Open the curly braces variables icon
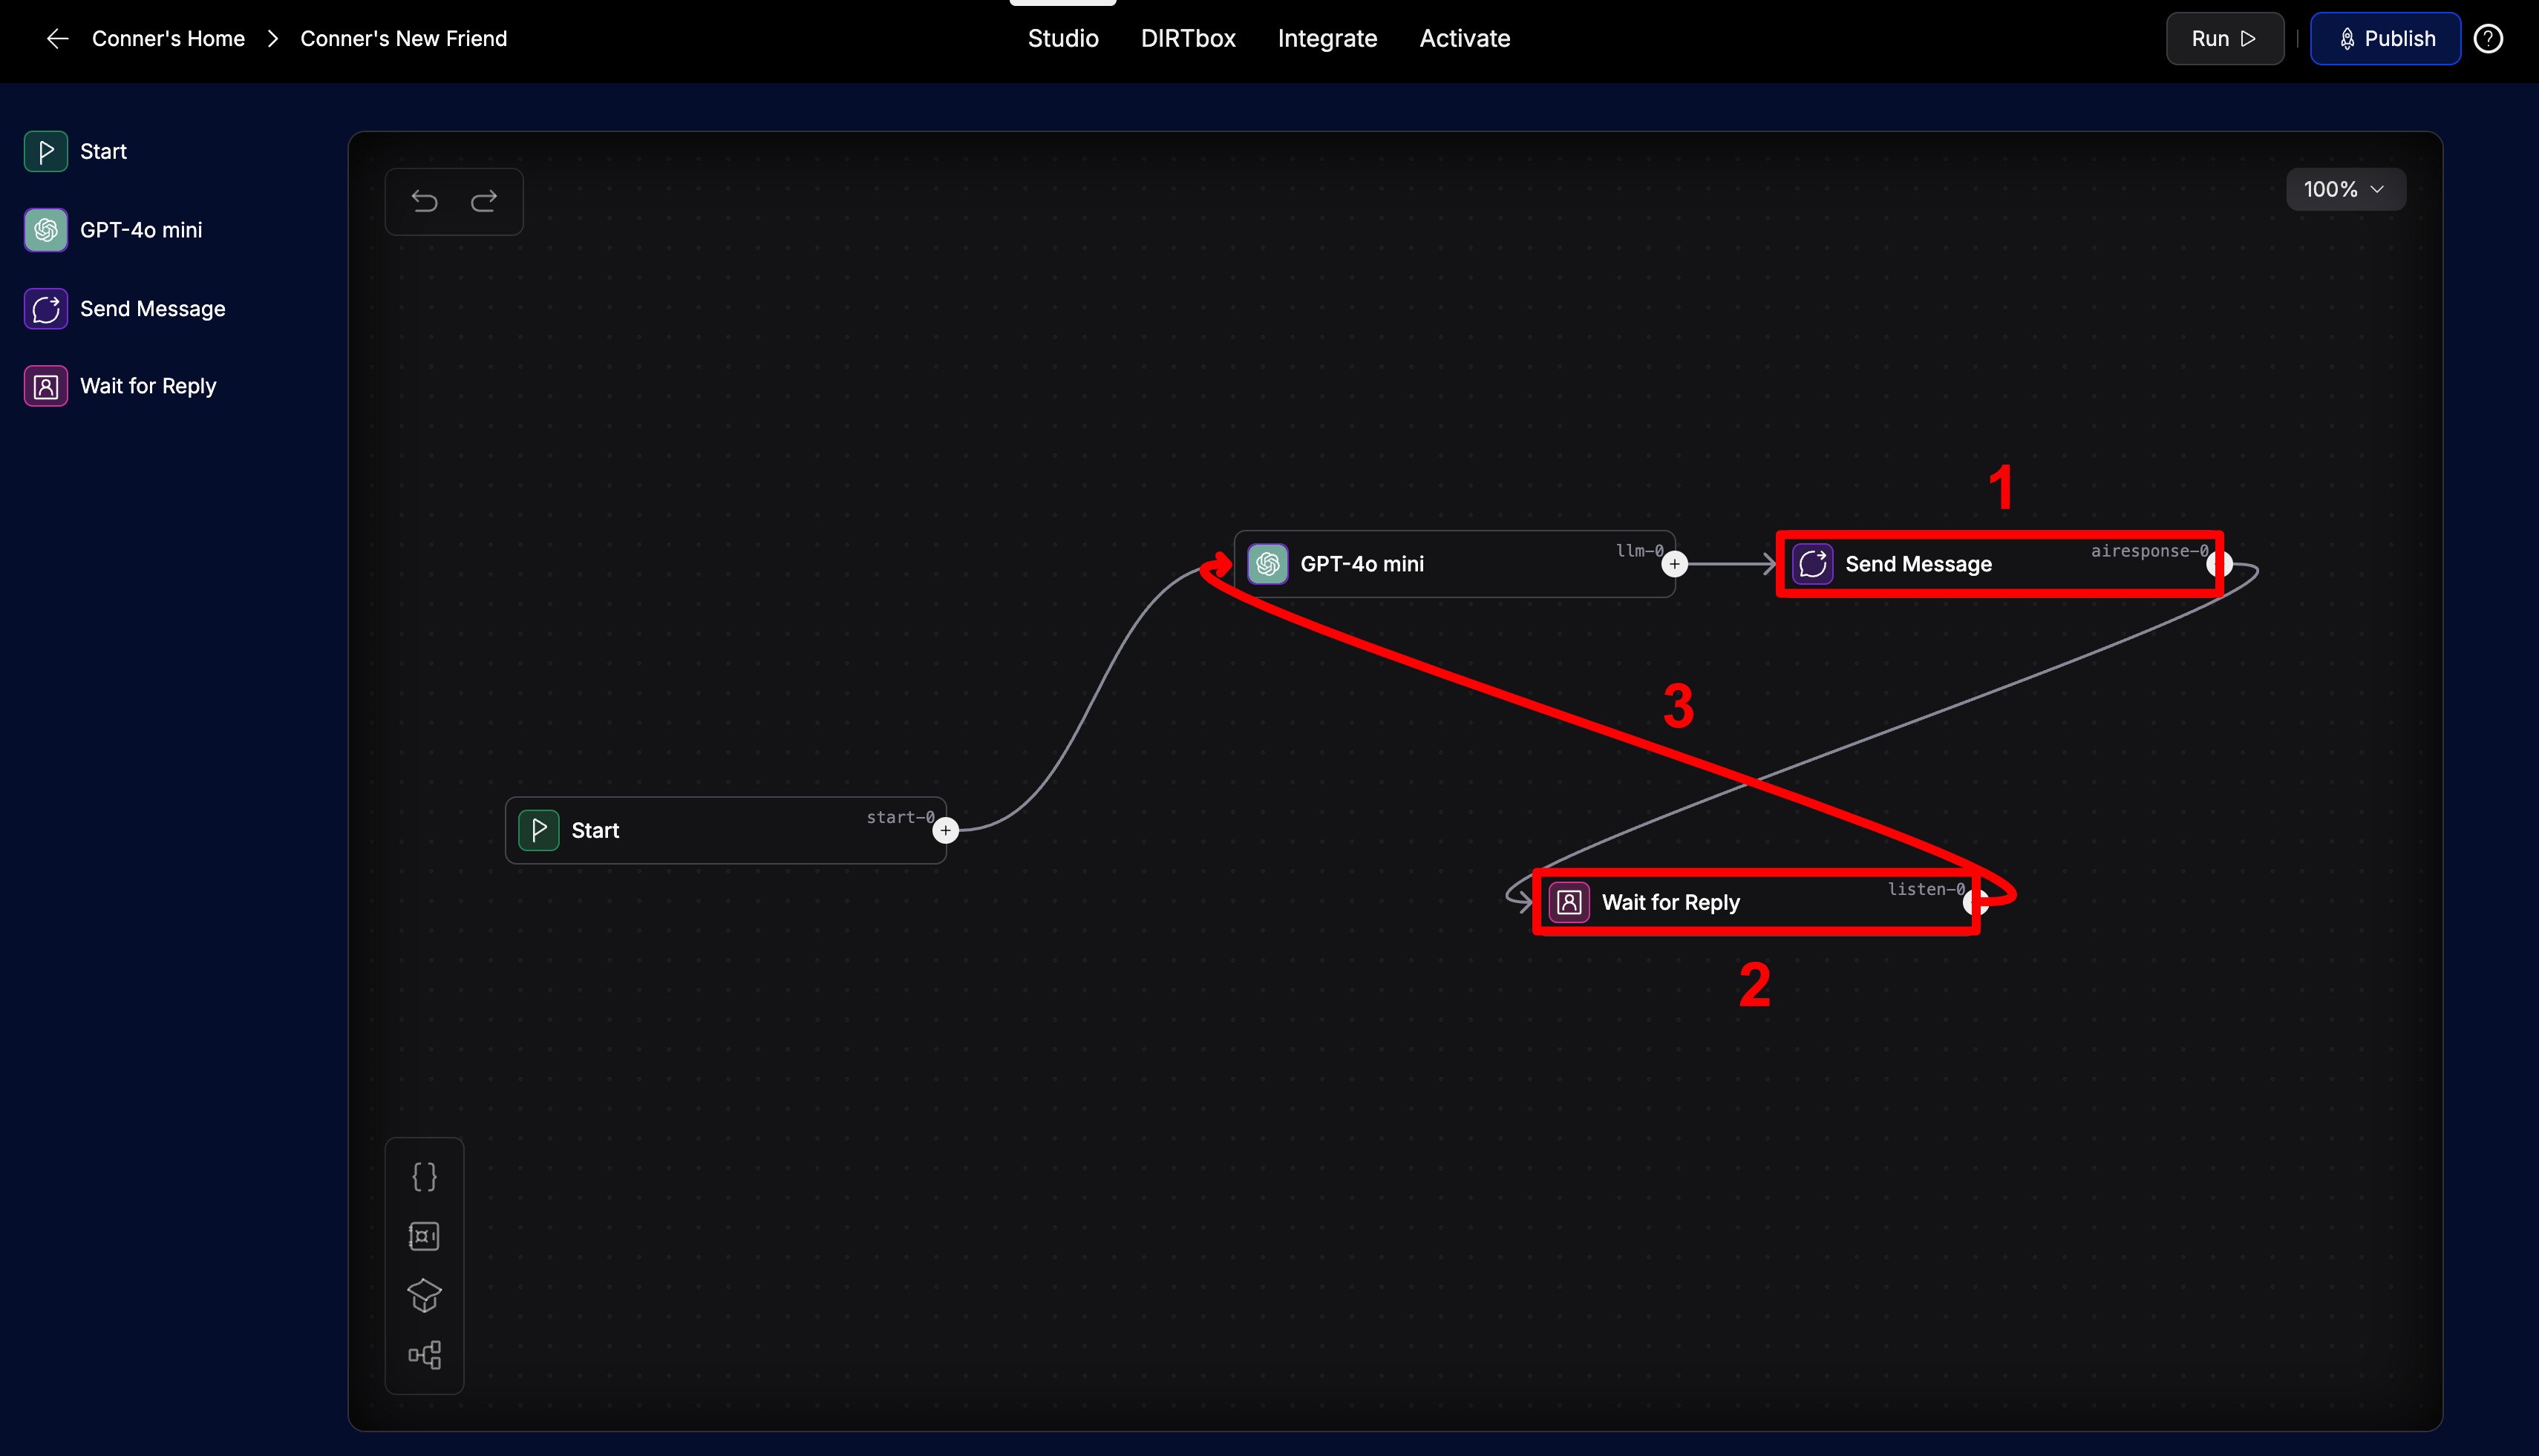The image size is (2539, 1456). 424,1176
